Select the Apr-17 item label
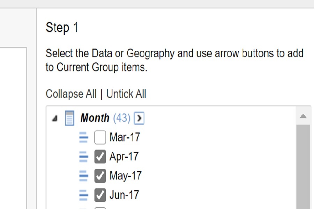This screenshot has height=223, width=335. coord(124,156)
